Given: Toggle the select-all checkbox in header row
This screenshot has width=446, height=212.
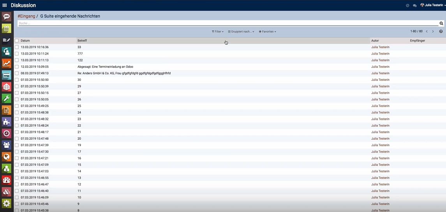Looking at the screenshot, I should [x=17, y=40].
